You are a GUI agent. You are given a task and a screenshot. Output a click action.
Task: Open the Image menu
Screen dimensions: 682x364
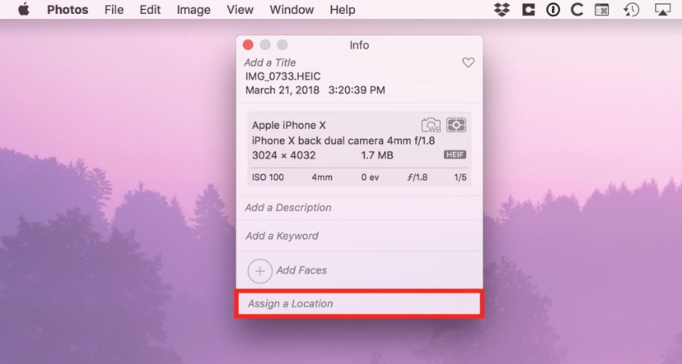[194, 10]
